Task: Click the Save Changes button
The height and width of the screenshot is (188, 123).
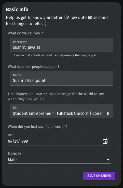Action: (99, 176)
